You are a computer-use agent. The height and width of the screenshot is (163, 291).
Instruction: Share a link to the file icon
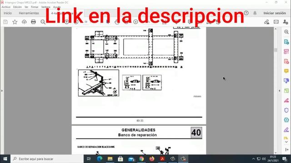click(267, 22)
